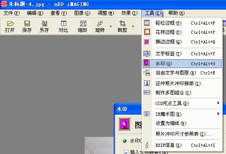This screenshot has width=226, height=154.
Task: Select the green 水印 radio bullet in dialog
Action: point(125,141)
